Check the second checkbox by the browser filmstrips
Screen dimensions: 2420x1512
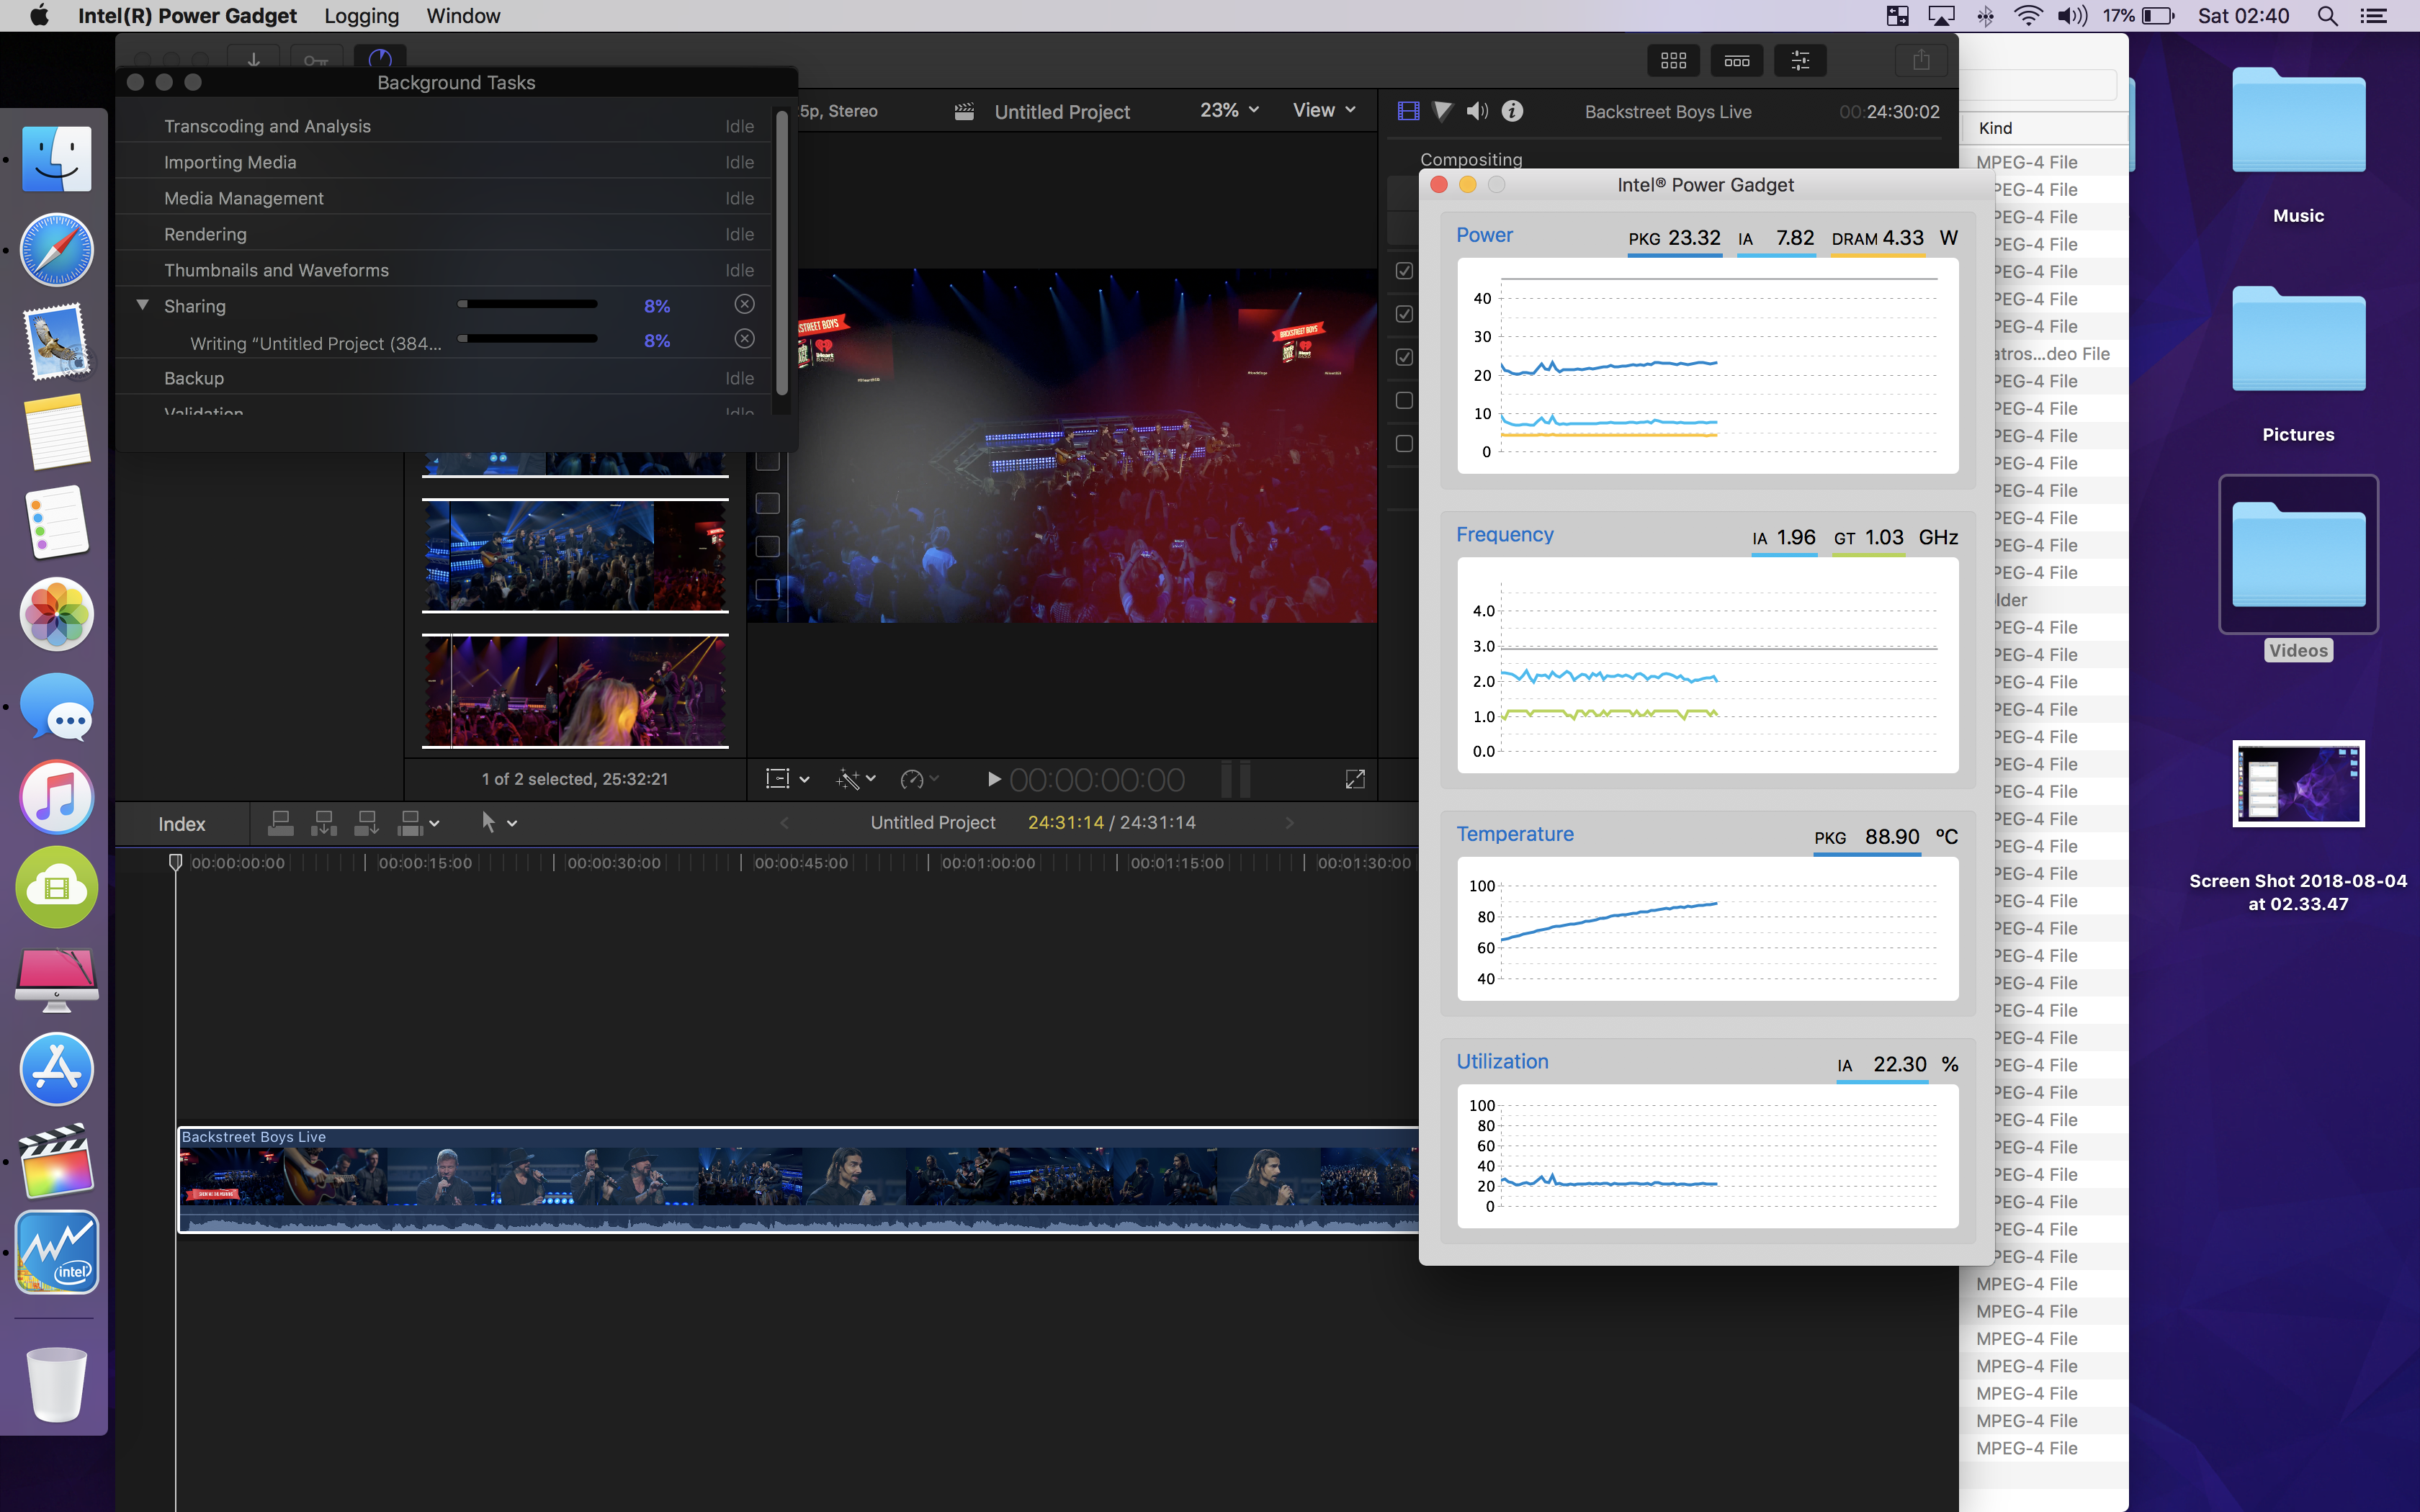coord(767,503)
